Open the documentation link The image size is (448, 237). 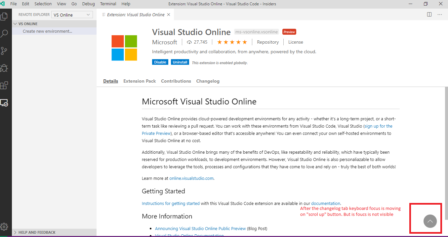coord(326,203)
